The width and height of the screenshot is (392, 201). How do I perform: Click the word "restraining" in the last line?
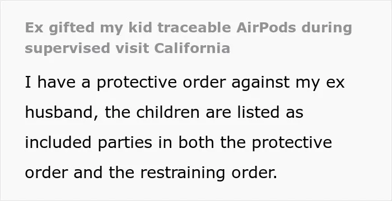point(183,173)
